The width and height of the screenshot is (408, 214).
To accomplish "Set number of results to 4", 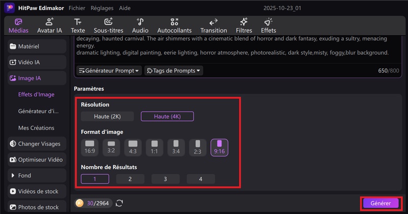I will pyautogui.click(x=200, y=179).
